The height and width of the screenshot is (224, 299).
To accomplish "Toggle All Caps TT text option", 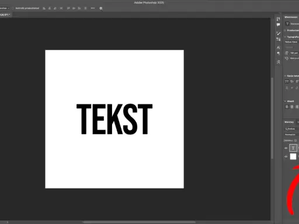I will [287, 82].
